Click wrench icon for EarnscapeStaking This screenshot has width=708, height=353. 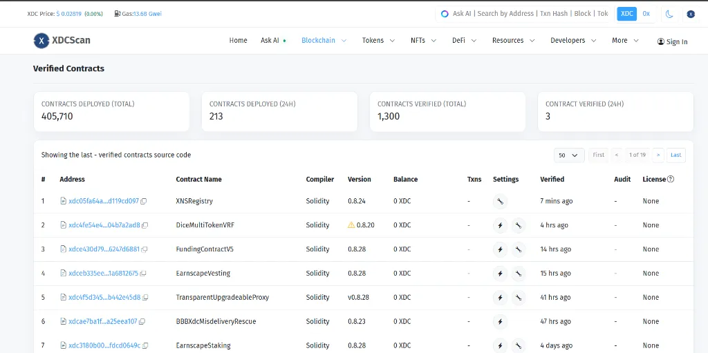519,346
